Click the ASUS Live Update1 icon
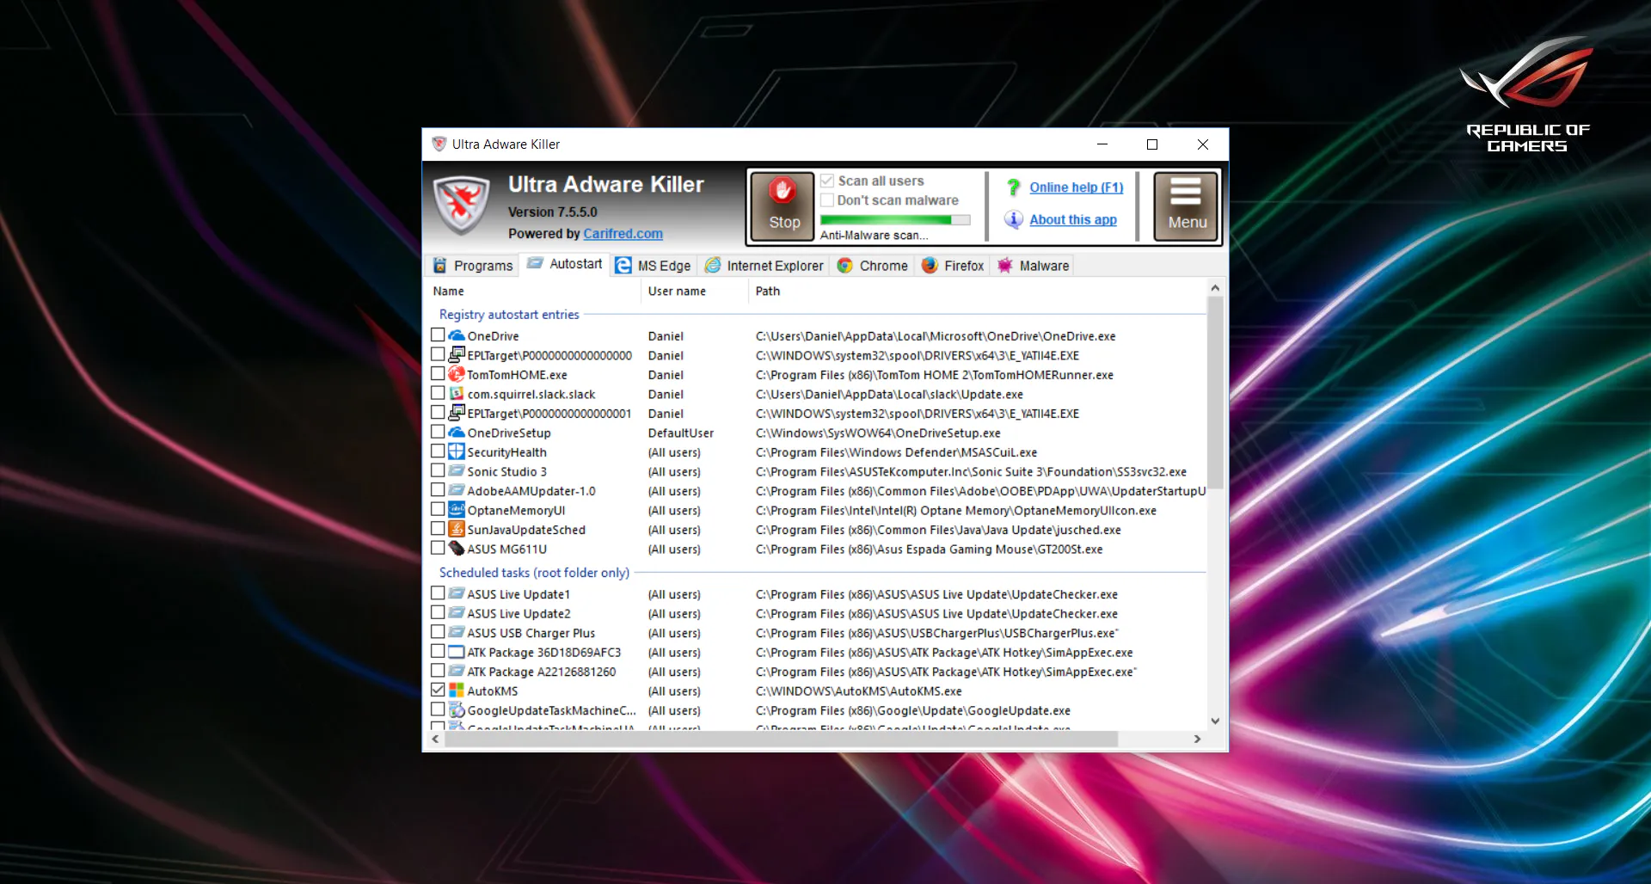 click(x=457, y=593)
